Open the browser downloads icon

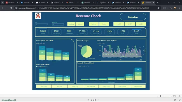(x=171, y=8)
